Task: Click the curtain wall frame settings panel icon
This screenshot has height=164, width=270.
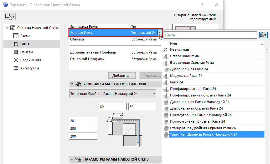Action: pyautogui.click(x=78, y=159)
